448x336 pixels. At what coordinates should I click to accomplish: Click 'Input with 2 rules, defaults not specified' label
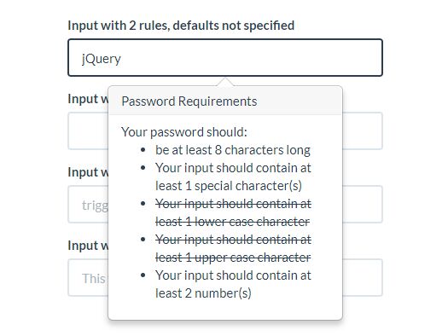coord(181,26)
